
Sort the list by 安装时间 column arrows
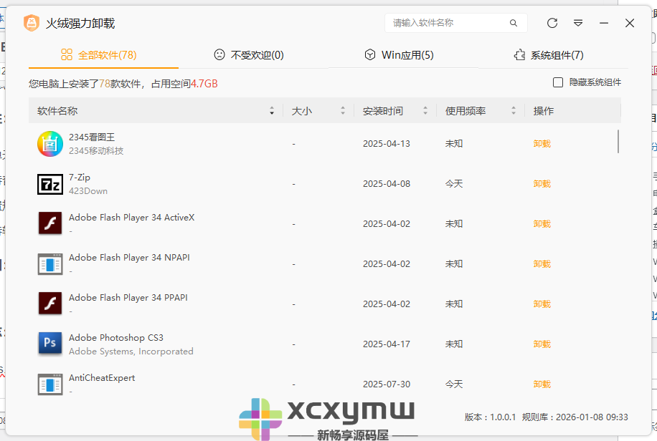click(x=425, y=110)
